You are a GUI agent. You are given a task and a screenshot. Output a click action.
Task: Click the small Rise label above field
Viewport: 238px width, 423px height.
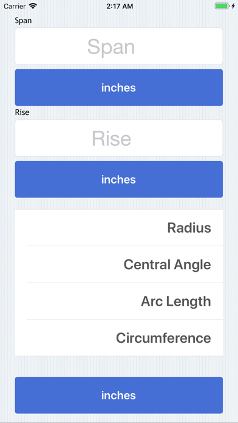[22, 112]
